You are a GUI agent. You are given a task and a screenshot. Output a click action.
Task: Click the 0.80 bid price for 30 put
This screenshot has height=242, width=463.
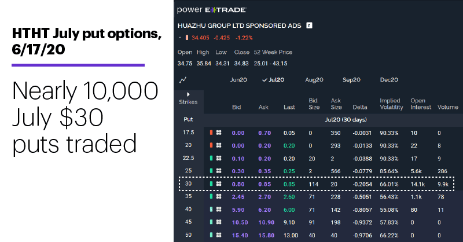coord(238,184)
